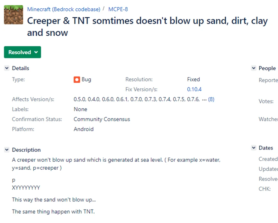Collapse the People section chevron
Screen dimensions: 278x223
(x=253, y=68)
